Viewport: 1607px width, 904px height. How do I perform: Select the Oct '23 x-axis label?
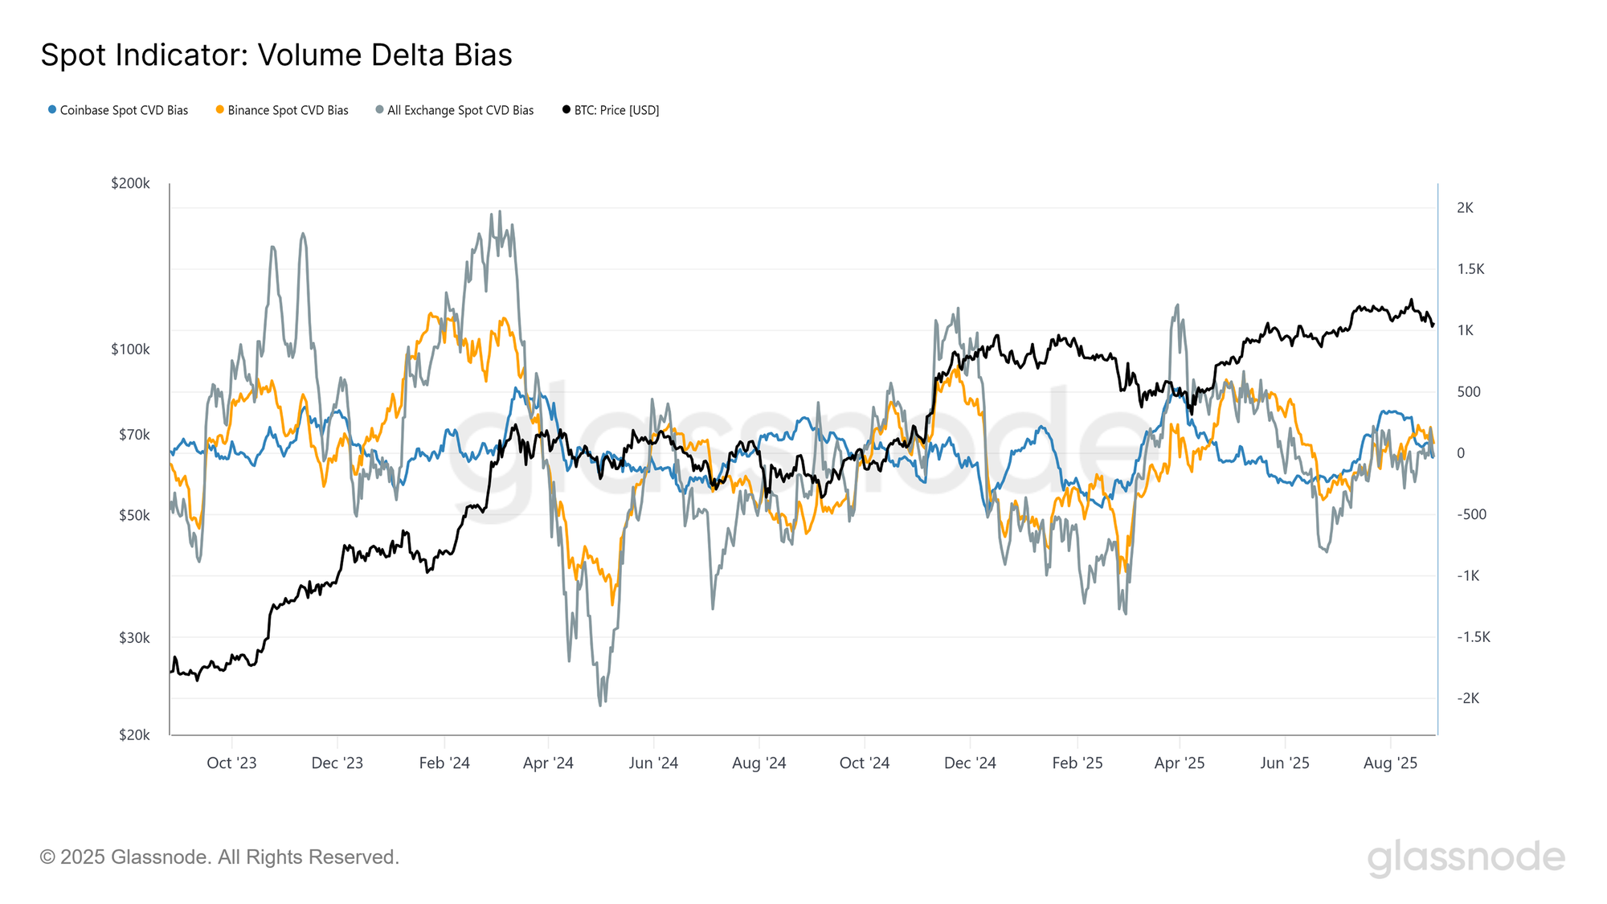click(231, 763)
